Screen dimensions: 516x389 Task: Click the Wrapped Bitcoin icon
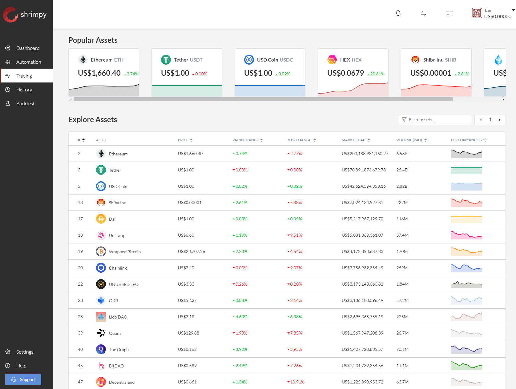tap(101, 251)
